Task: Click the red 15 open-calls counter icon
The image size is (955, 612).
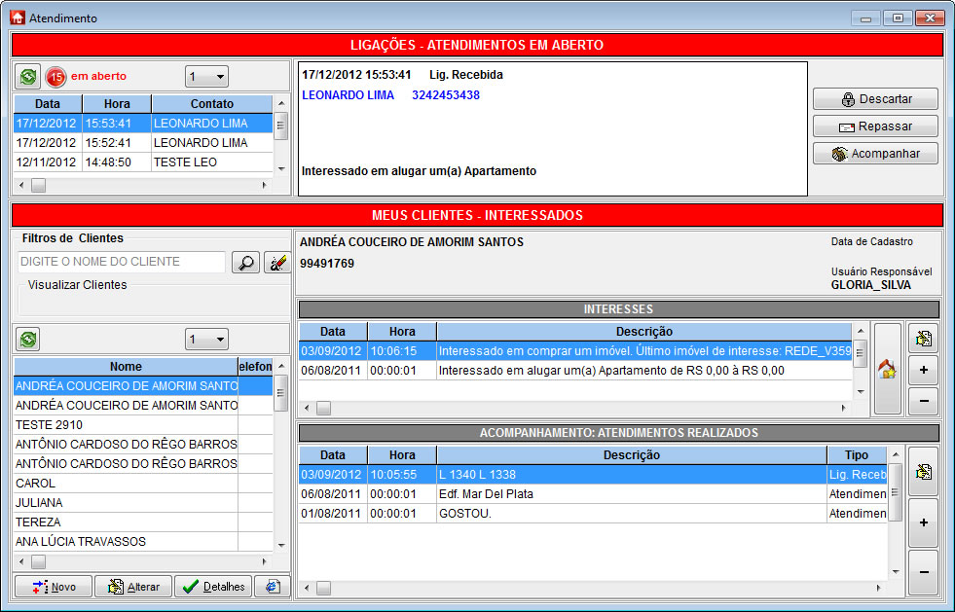Action: [x=55, y=76]
